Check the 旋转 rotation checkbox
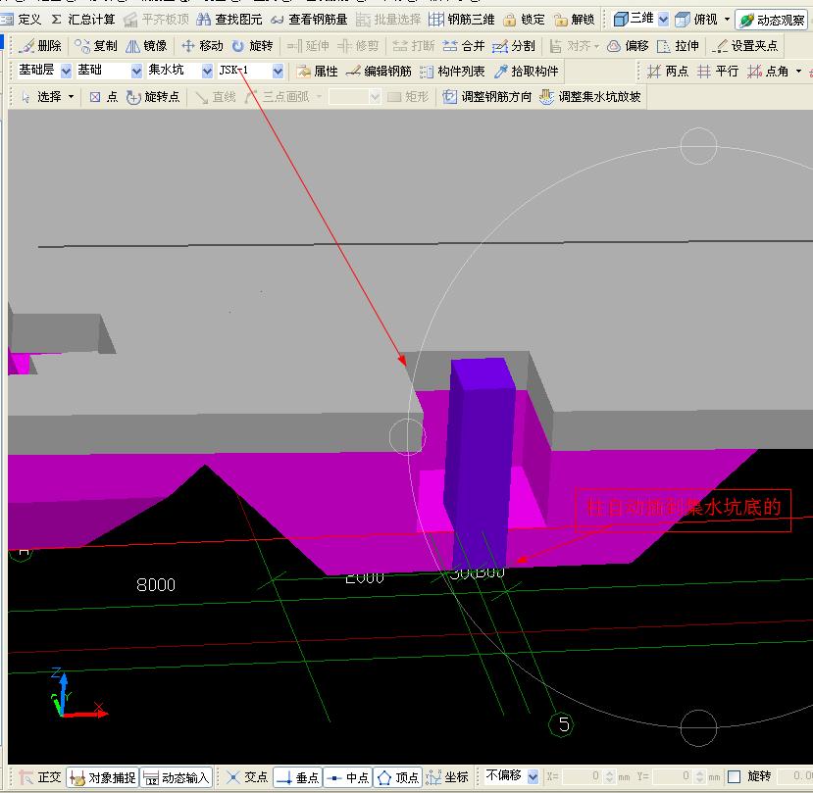The height and width of the screenshot is (793, 813). click(734, 776)
